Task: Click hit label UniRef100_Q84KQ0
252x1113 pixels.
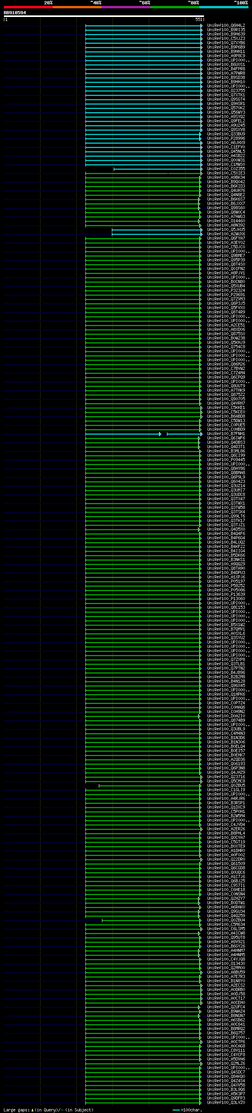Action: pos(226,1076)
